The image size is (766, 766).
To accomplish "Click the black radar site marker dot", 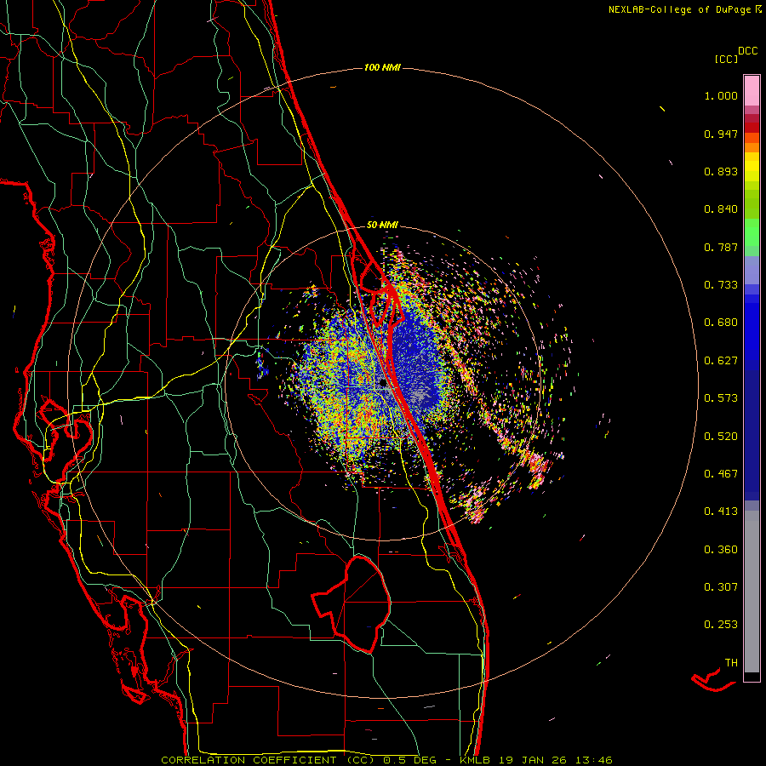I will pyautogui.click(x=383, y=384).
